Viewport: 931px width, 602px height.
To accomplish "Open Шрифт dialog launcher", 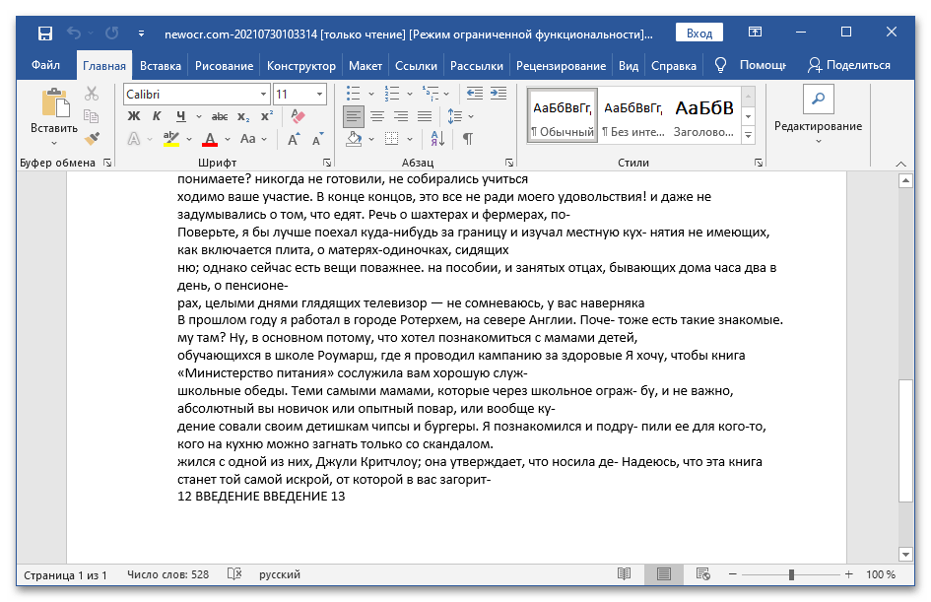I will (327, 163).
